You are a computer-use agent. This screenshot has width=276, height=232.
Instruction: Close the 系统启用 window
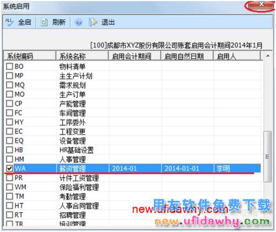click(x=261, y=5)
